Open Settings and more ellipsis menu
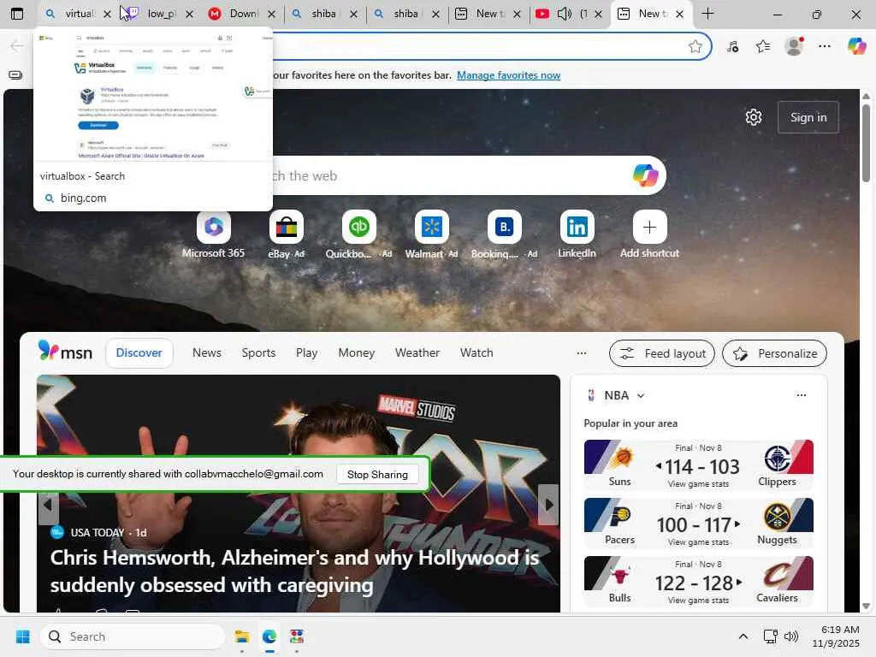Image resolution: width=876 pixels, height=657 pixels. (825, 46)
